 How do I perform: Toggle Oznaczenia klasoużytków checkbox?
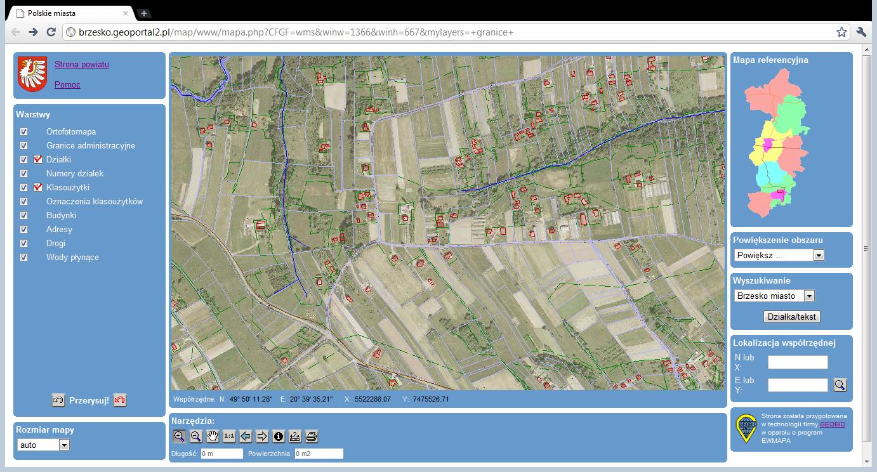24,202
